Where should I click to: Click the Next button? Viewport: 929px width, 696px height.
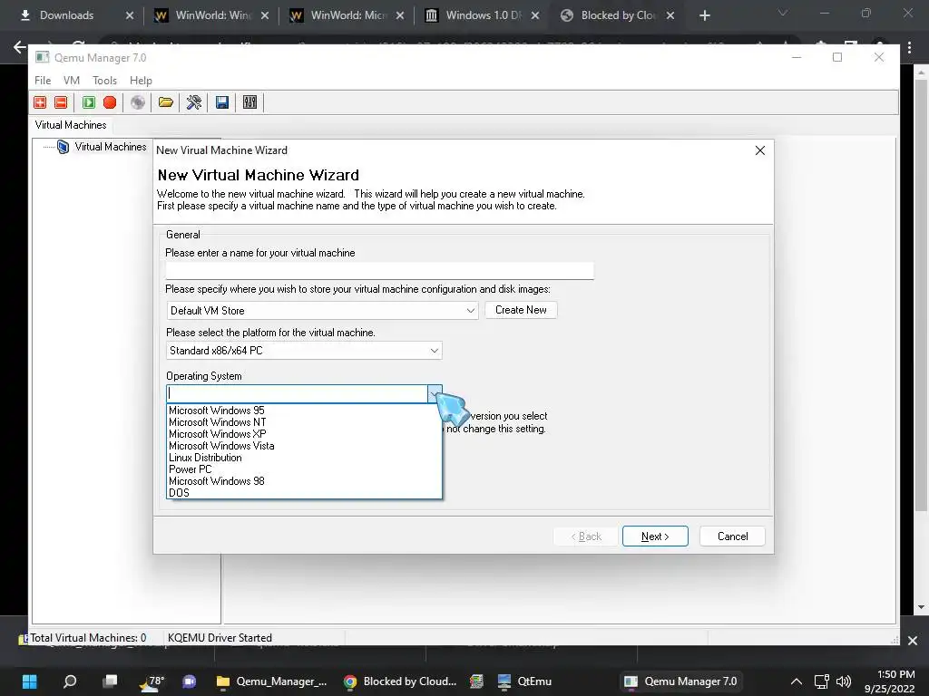[x=655, y=536]
